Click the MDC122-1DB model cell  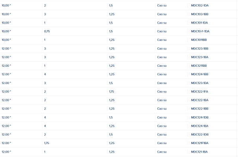200,135
